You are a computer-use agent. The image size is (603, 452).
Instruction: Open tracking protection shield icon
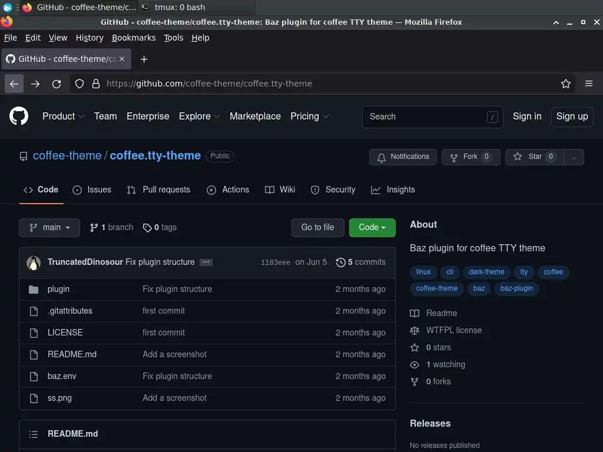click(79, 84)
